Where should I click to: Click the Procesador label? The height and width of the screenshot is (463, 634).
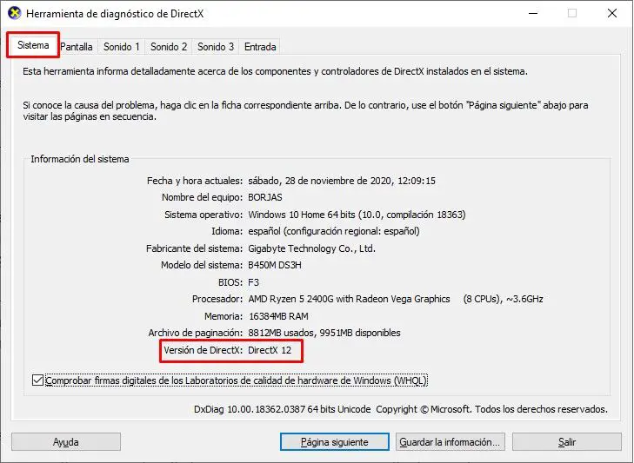point(217,299)
